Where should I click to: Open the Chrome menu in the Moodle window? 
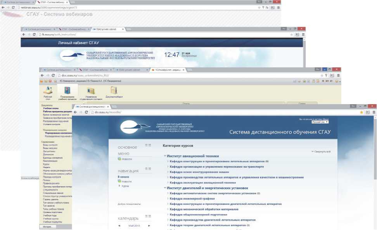point(374,112)
